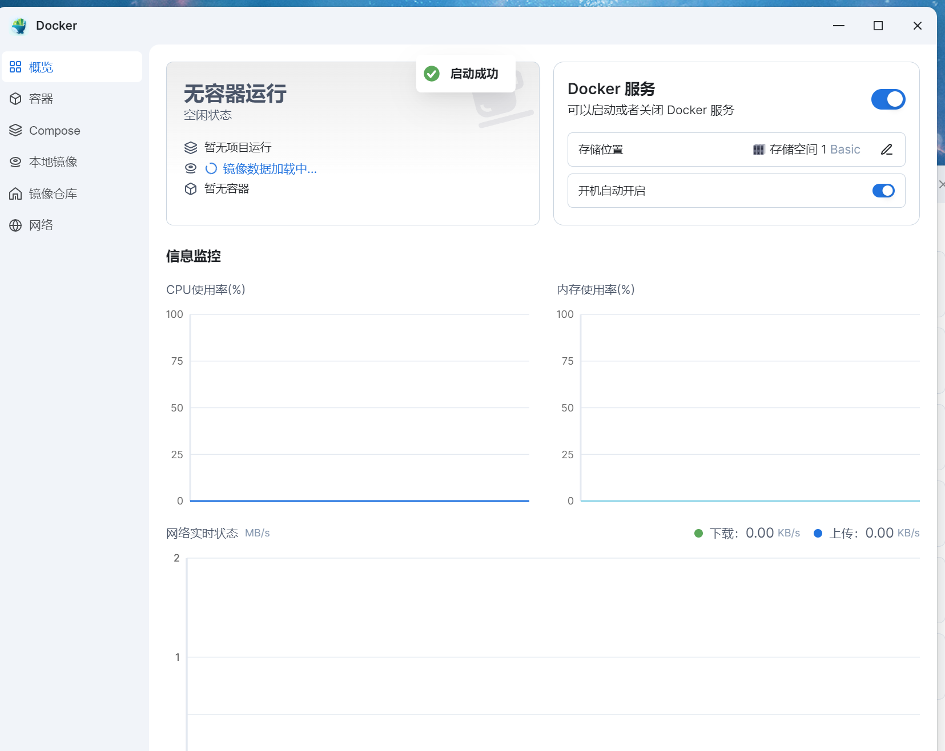Click the box icon next to 暂无容器
Screen dimensions: 945x751
pos(191,188)
